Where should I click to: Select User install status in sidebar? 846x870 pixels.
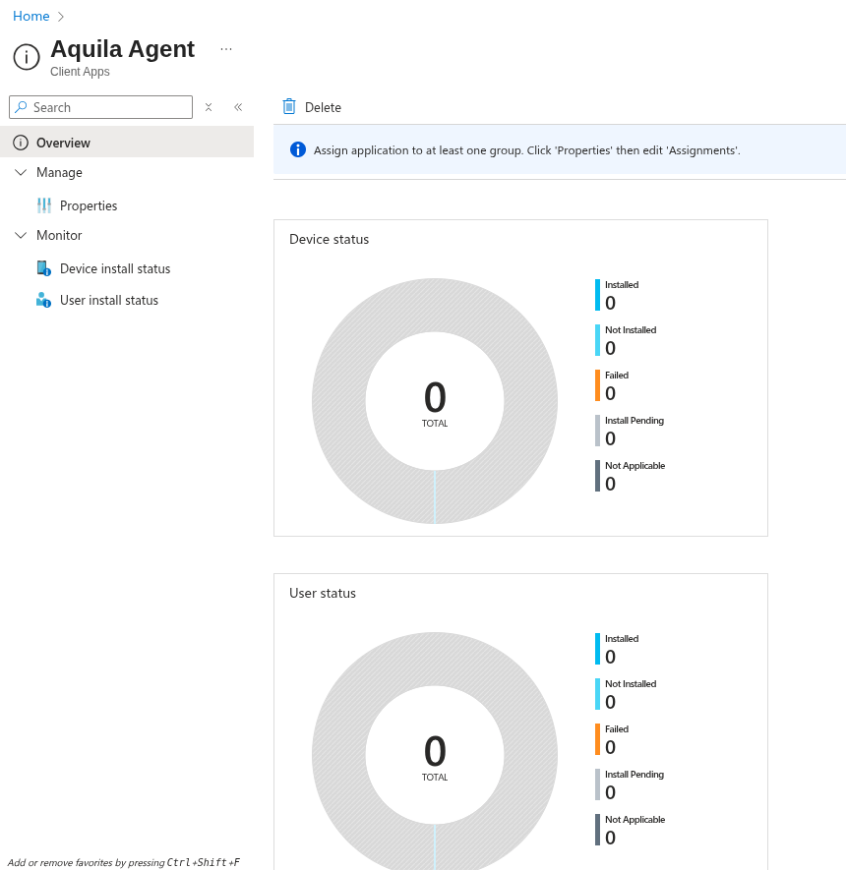109,300
